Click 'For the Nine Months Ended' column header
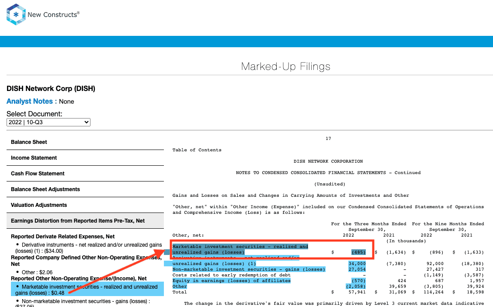This screenshot has width=493, height=307. point(448,223)
